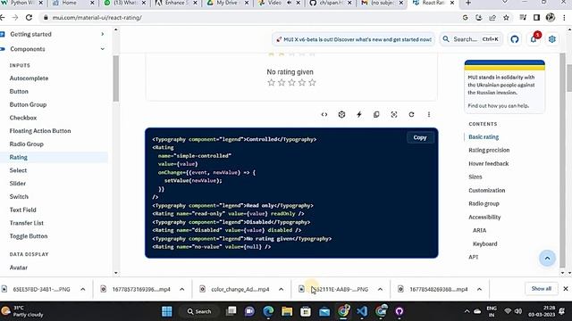Open Visual Studio Code from taskbar
This screenshot has height=321, width=572.
point(362,311)
